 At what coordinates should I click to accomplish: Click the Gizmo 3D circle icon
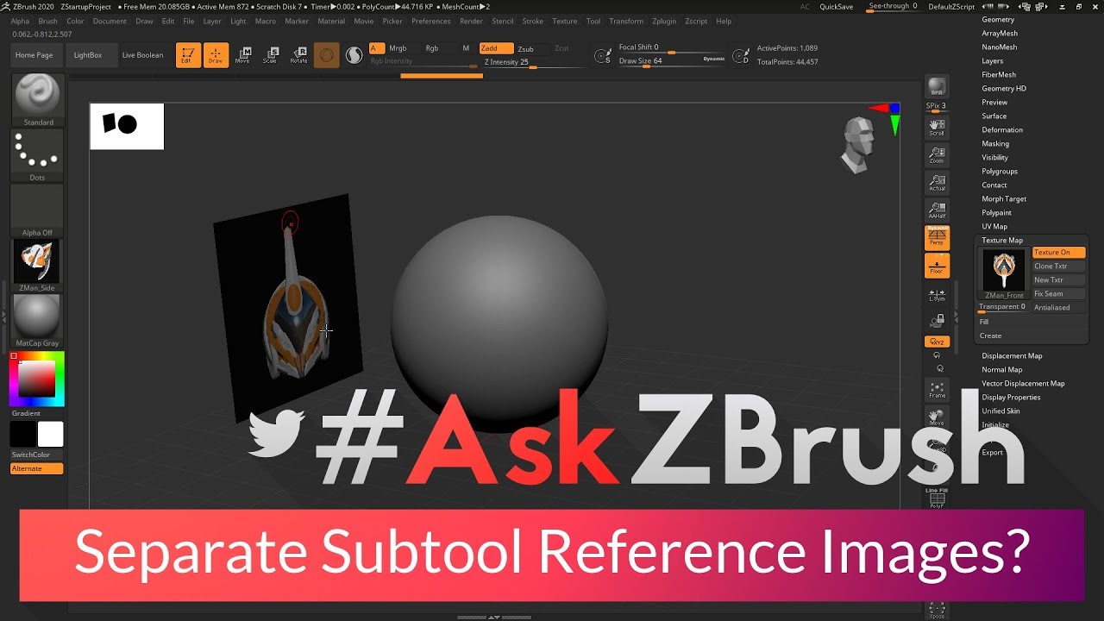pos(327,55)
